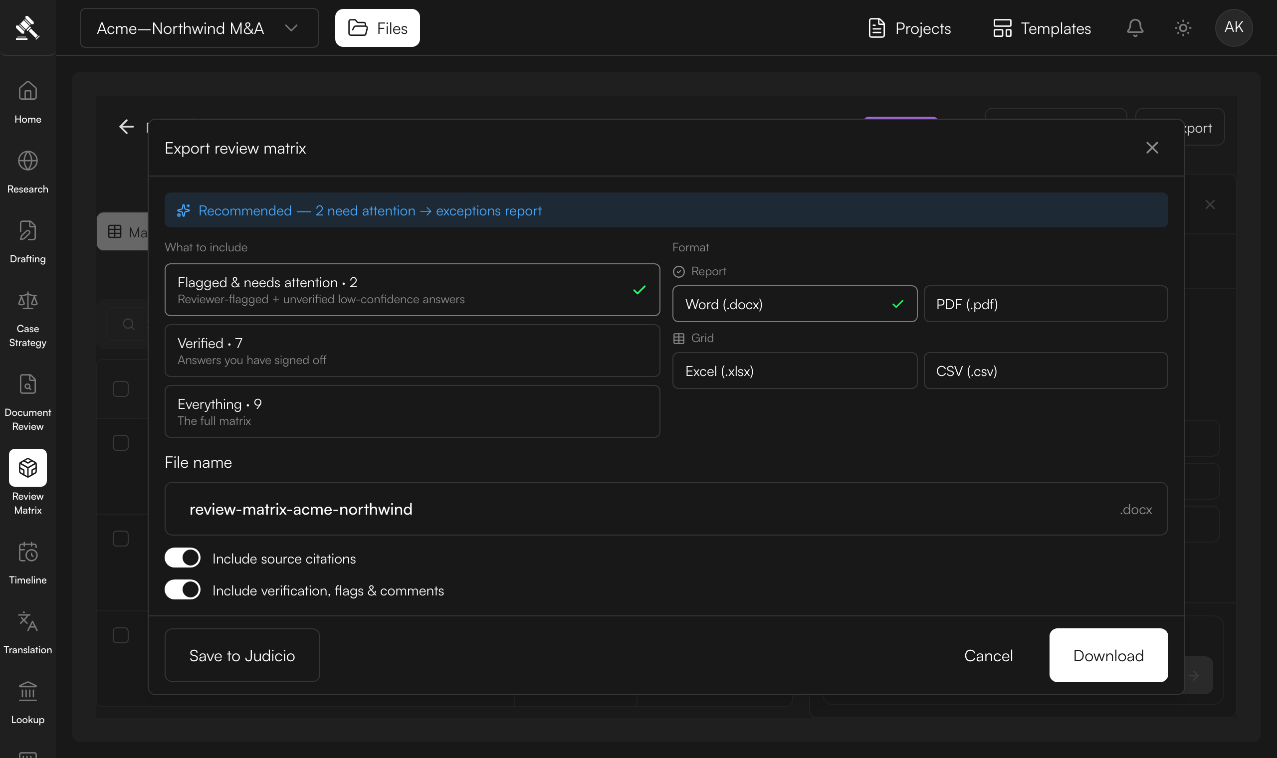This screenshot has height=758, width=1277.
Task: Choose PDF (.pdf) format
Action: [x=1046, y=304]
